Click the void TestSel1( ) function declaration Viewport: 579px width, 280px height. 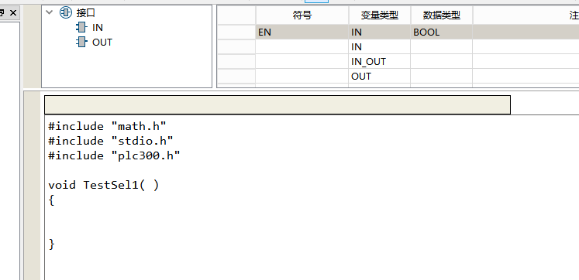tap(104, 185)
